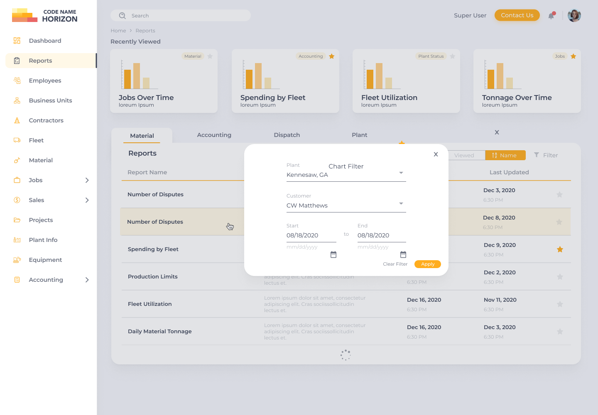Open the End date calendar picker
The image size is (598, 415).
click(403, 254)
